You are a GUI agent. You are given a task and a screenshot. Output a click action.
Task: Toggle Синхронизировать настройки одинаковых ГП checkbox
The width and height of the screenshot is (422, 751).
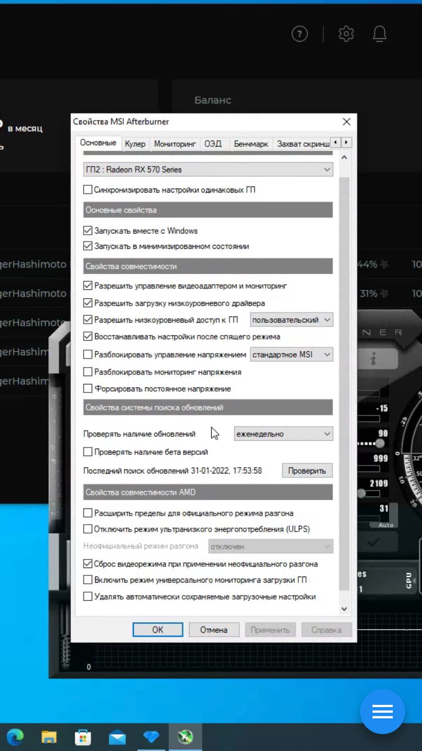pos(88,190)
